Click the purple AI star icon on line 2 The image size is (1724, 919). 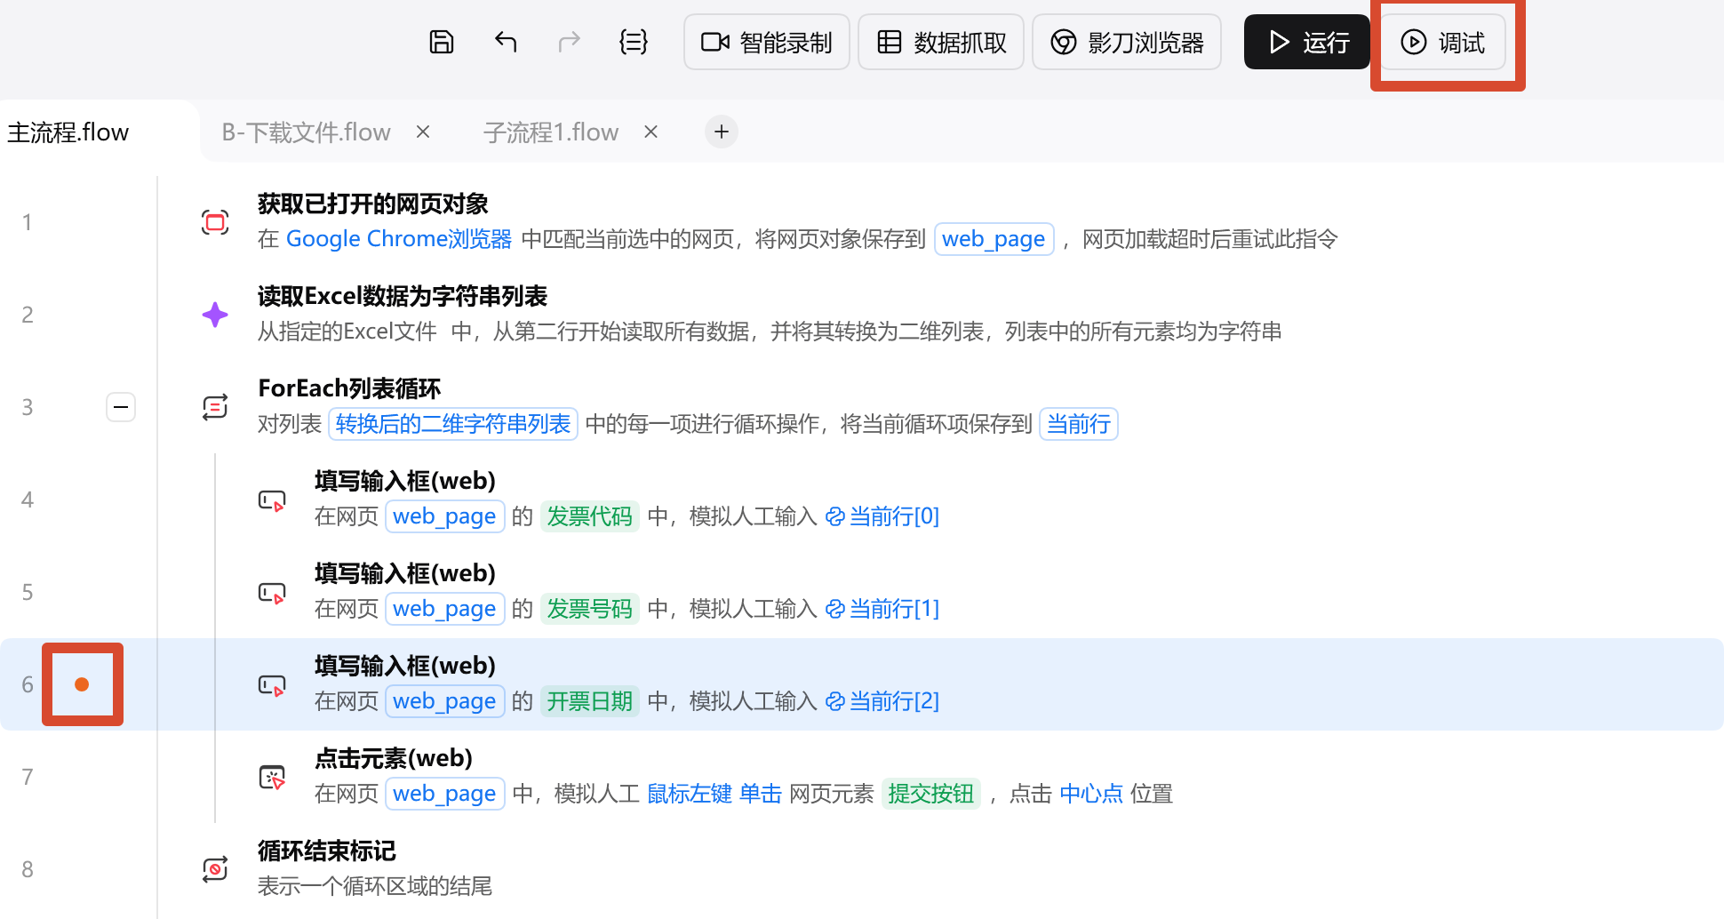(x=215, y=315)
